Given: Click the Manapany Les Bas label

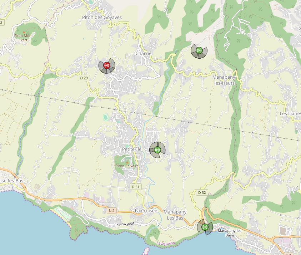Looking at the screenshot, I should point(175,215).
